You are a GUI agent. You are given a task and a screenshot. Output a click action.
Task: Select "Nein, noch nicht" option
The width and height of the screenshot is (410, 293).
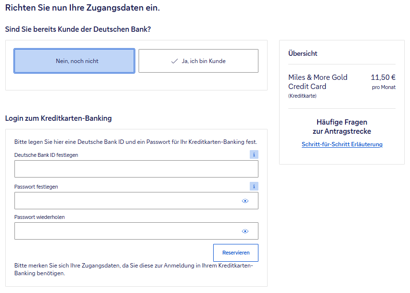pos(74,61)
